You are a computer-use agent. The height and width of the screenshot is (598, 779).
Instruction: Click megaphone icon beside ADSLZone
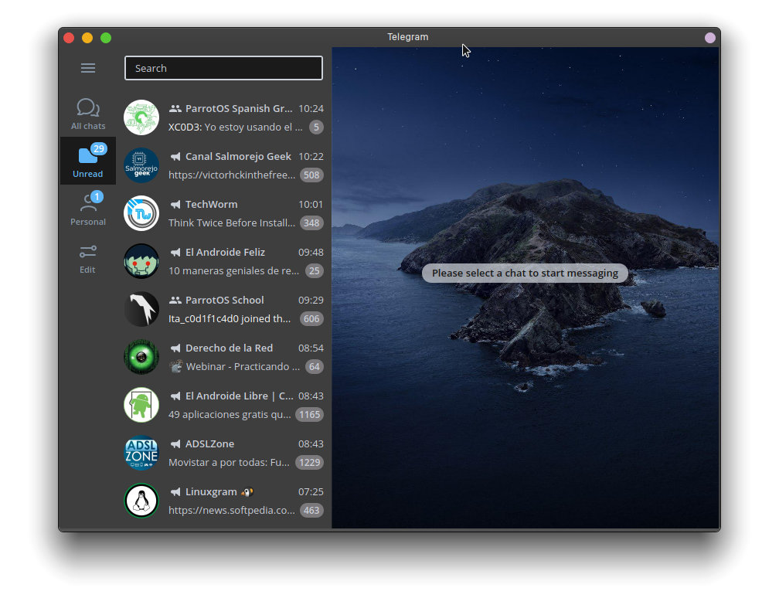click(x=175, y=444)
